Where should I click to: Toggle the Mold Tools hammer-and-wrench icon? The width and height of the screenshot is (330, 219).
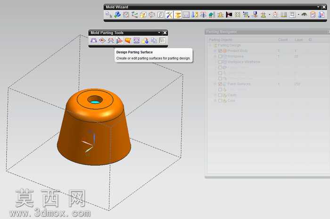tap(169, 15)
